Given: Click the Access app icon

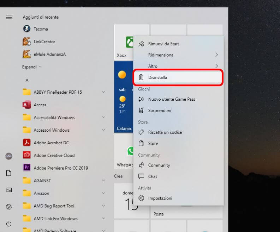Looking at the screenshot, I should (27, 105).
